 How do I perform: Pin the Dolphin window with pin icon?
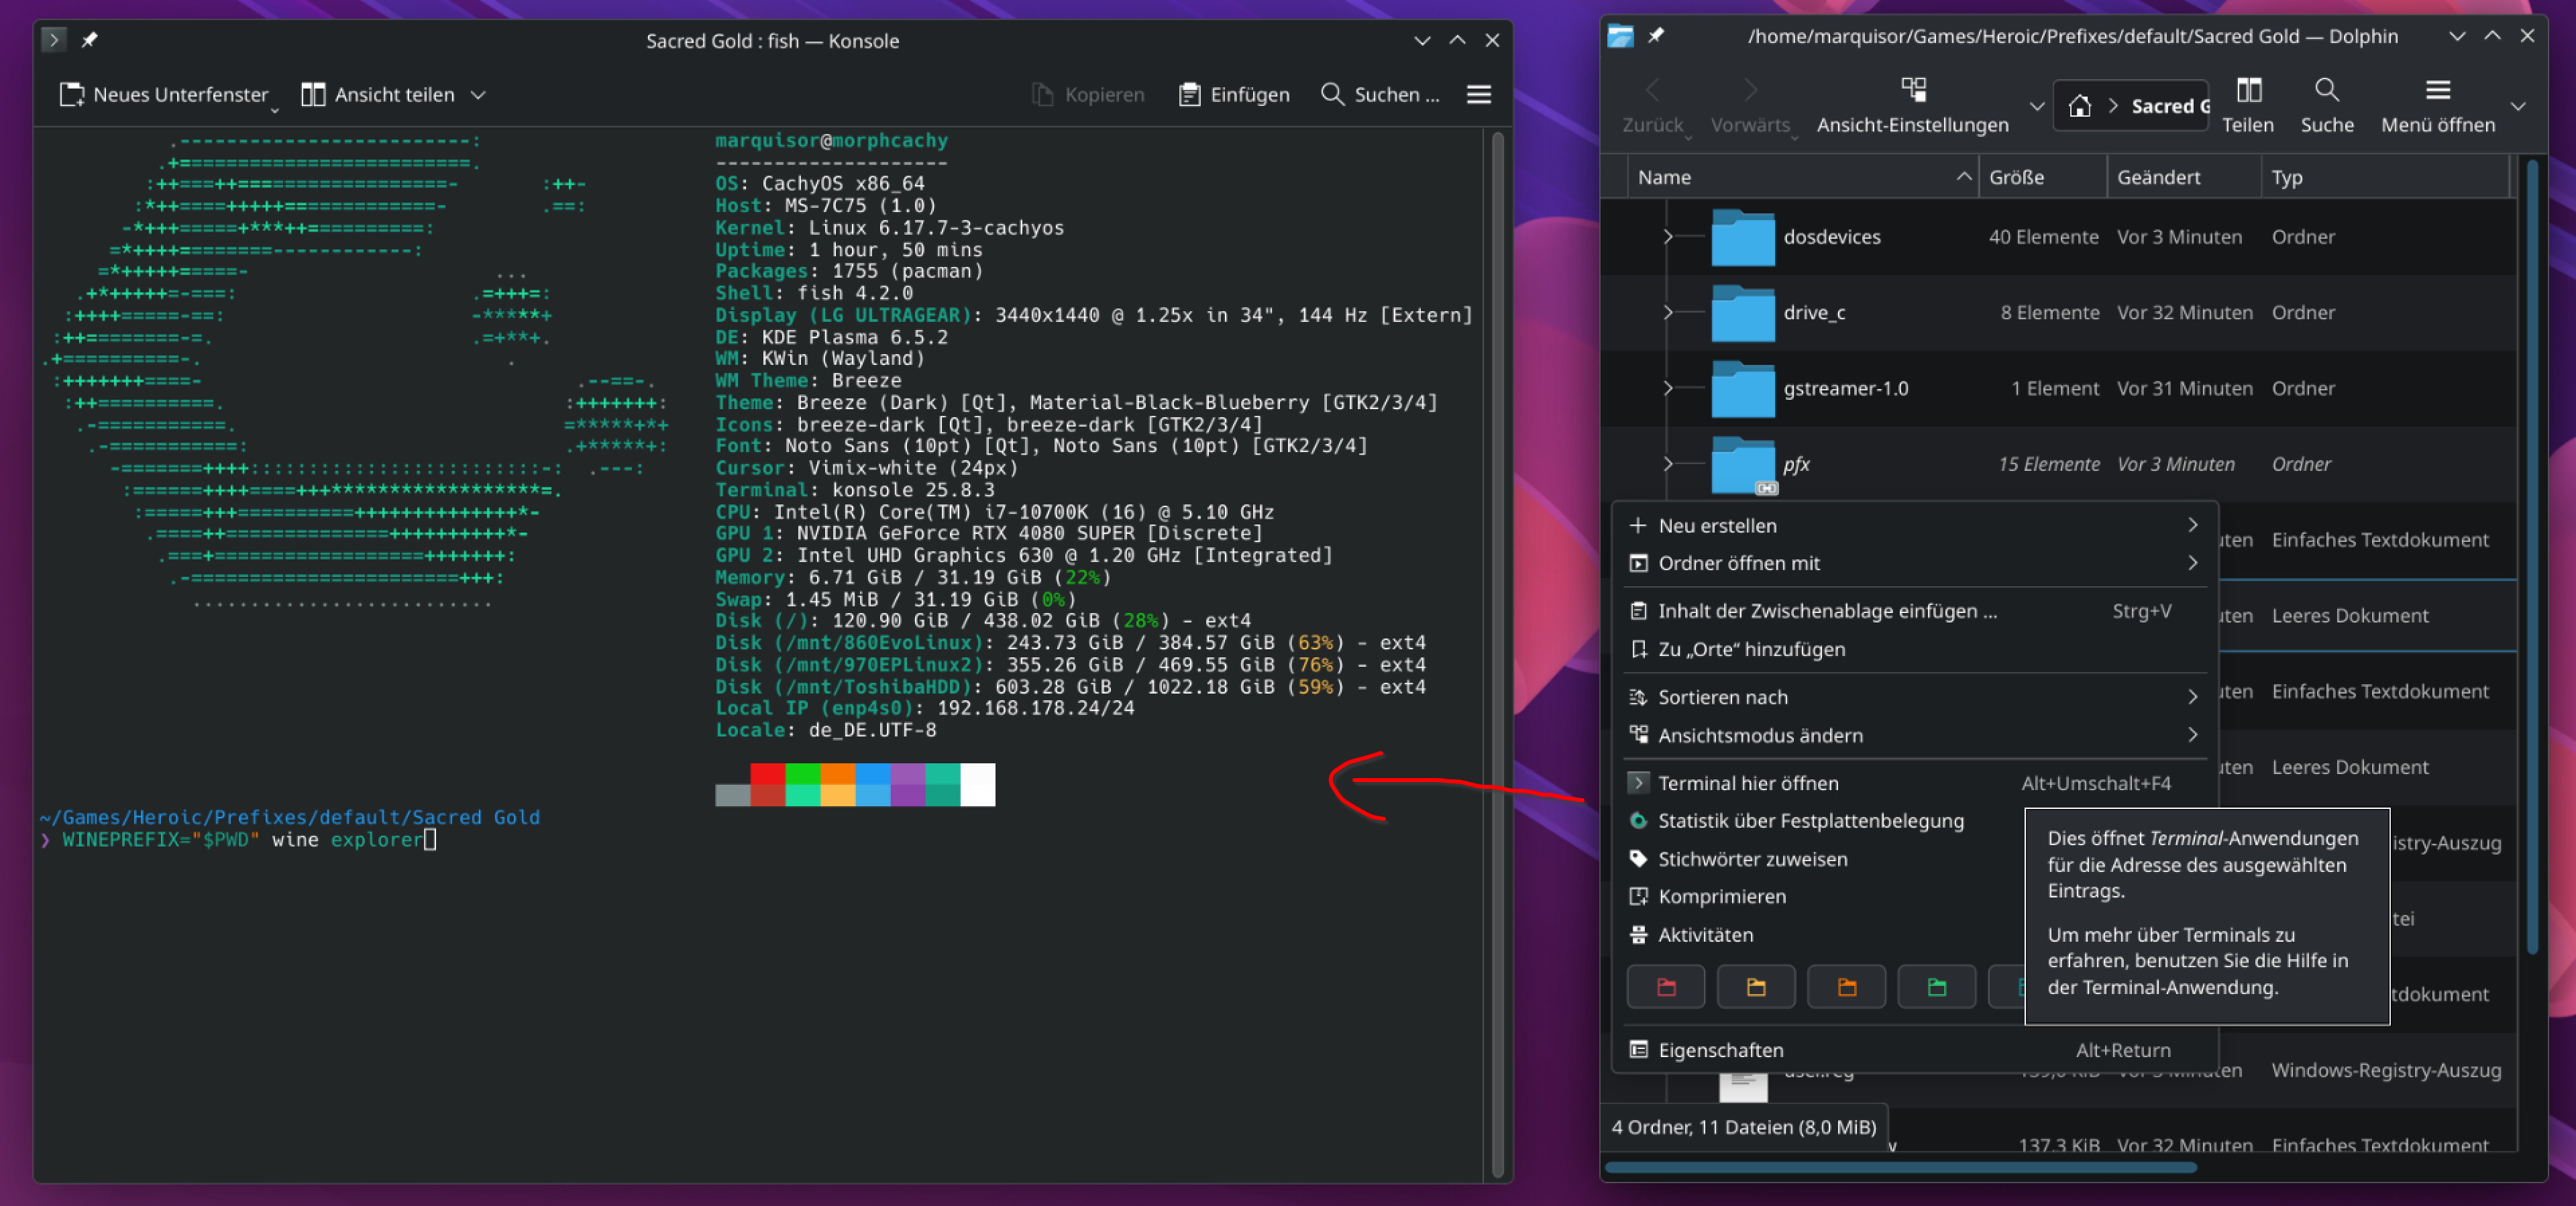1656,36
